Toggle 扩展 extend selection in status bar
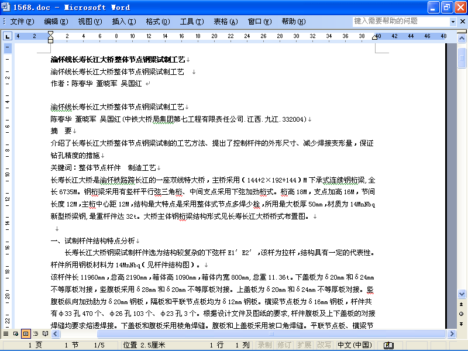 click(x=304, y=345)
